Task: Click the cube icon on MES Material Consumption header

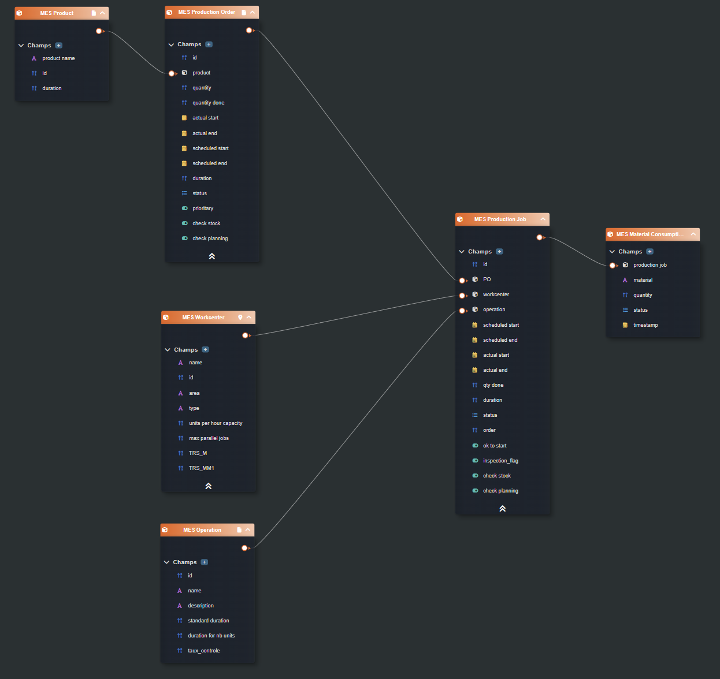Action: [610, 234]
